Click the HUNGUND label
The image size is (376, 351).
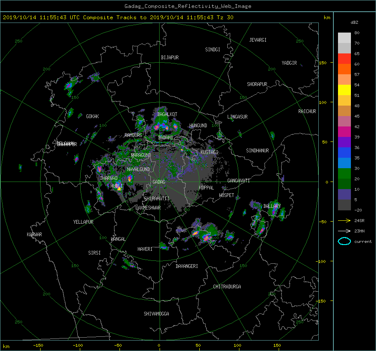point(198,126)
